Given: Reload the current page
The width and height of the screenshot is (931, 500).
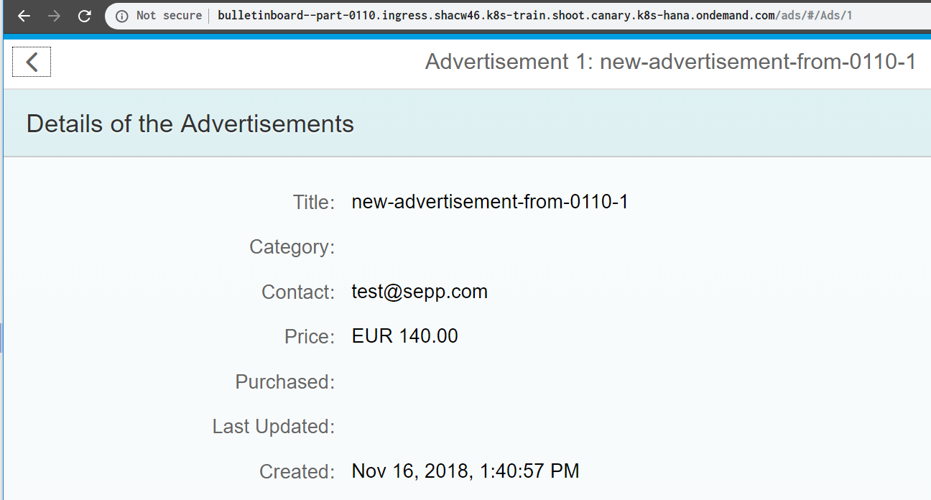Looking at the screenshot, I should click(84, 16).
